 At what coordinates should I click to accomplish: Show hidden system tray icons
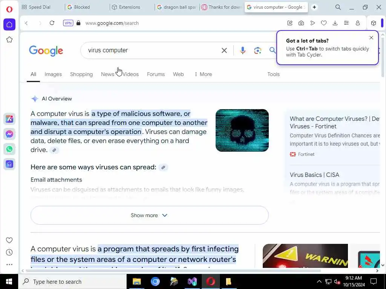click(319, 281)
